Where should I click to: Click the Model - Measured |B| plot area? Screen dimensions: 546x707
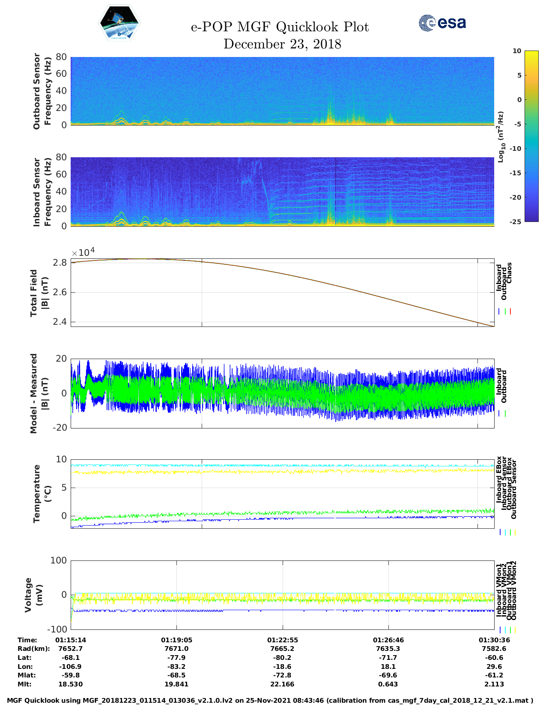point(282,393)
